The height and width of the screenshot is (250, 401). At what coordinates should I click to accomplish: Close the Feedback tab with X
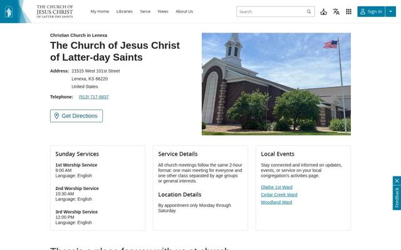click(397, 181)
